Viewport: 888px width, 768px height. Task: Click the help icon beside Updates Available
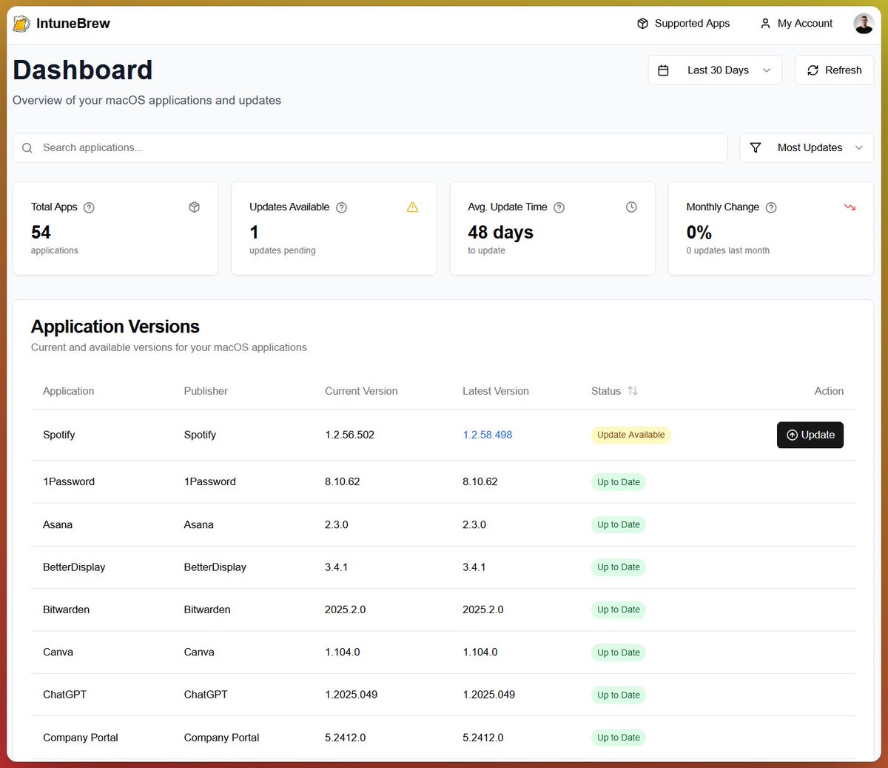[x=341, y=207]
